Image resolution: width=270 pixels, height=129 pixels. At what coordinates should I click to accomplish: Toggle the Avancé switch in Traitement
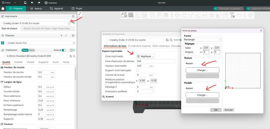pyautogui.click(x=64, y=50)
